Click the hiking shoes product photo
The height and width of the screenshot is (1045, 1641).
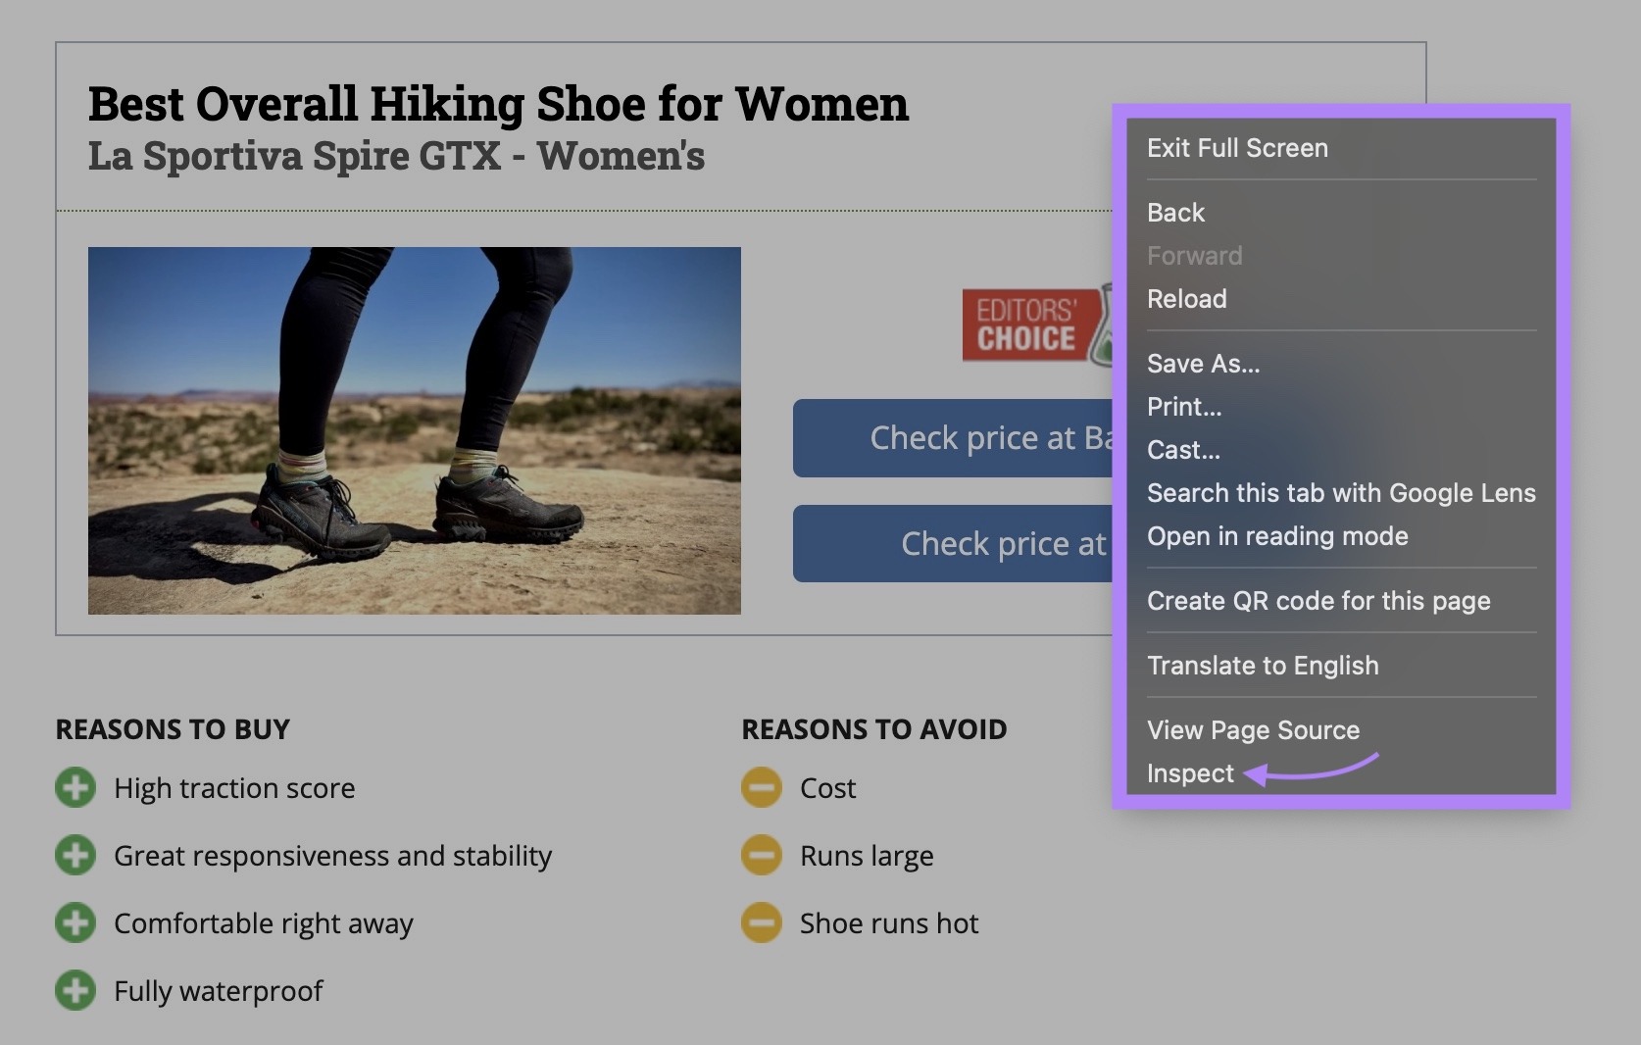tap(415, 429)
